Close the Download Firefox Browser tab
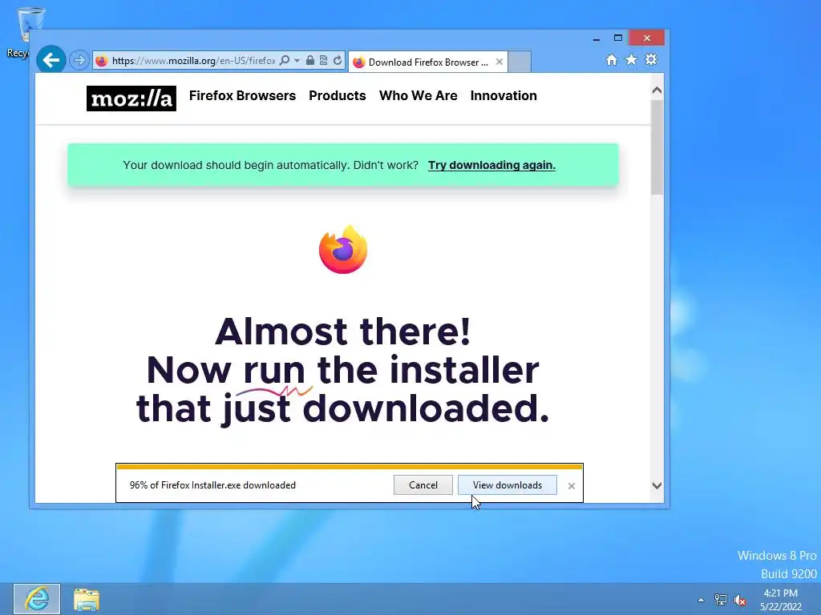 [499, 62]
